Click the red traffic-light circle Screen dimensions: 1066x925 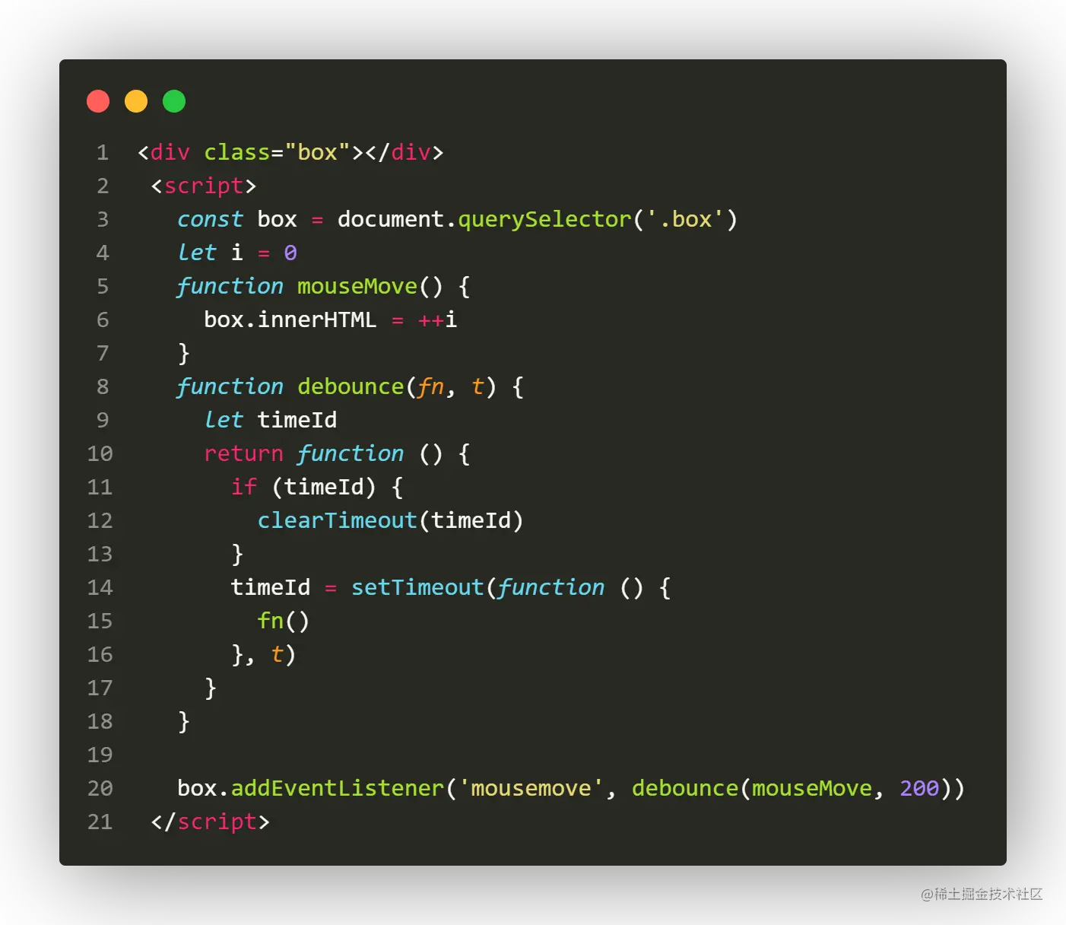click(98, 100)
